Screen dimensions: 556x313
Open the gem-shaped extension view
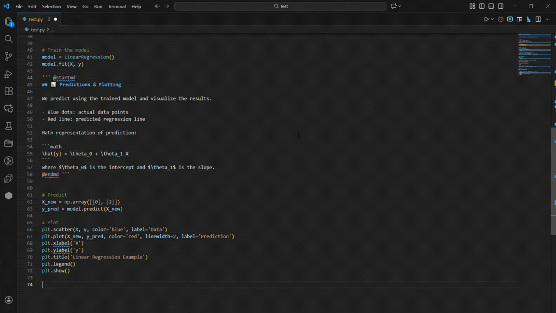(x=9, y=178)
